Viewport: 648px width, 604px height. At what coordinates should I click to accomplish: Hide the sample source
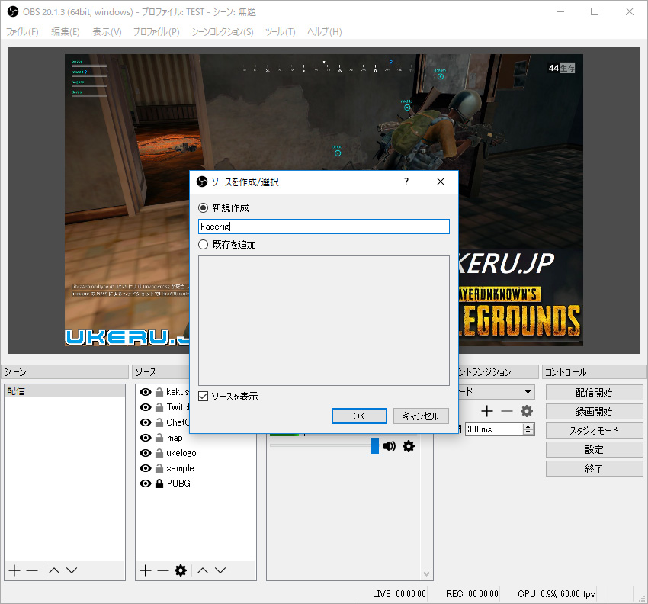(145, 468)
